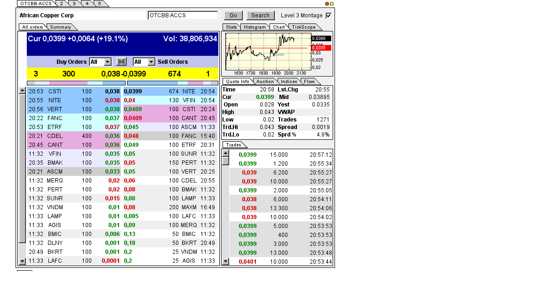
Task: Click the 0,0399 black price label on chart
Action: tap(321, 38)
